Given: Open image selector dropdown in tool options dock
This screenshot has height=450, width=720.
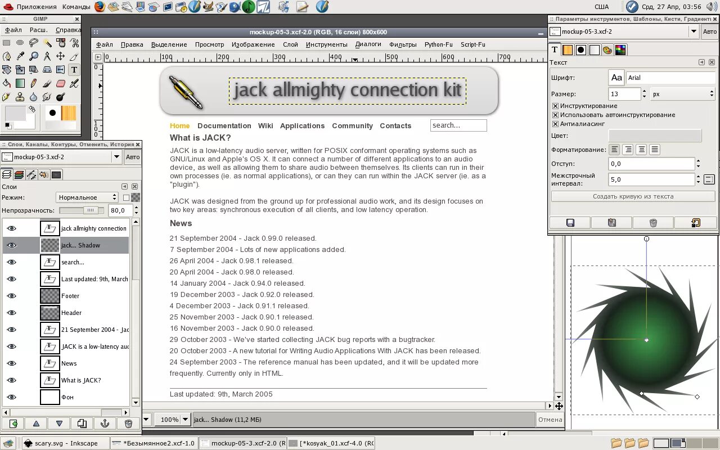Looking at the screenshot, I should point(694,31).
